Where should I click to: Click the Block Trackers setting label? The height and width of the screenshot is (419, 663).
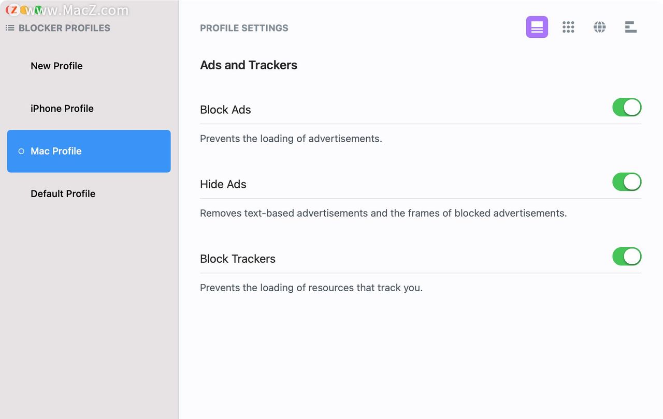238,259
